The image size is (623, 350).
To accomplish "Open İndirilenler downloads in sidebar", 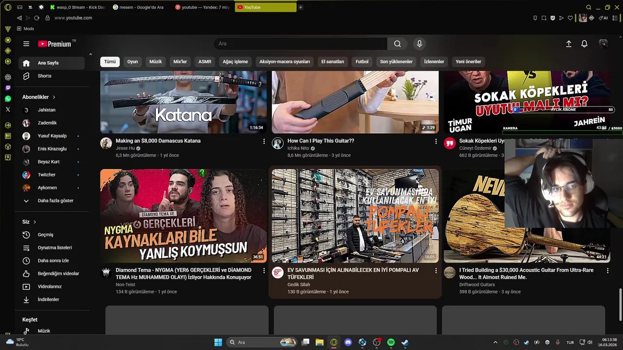I will click(52, 299).
